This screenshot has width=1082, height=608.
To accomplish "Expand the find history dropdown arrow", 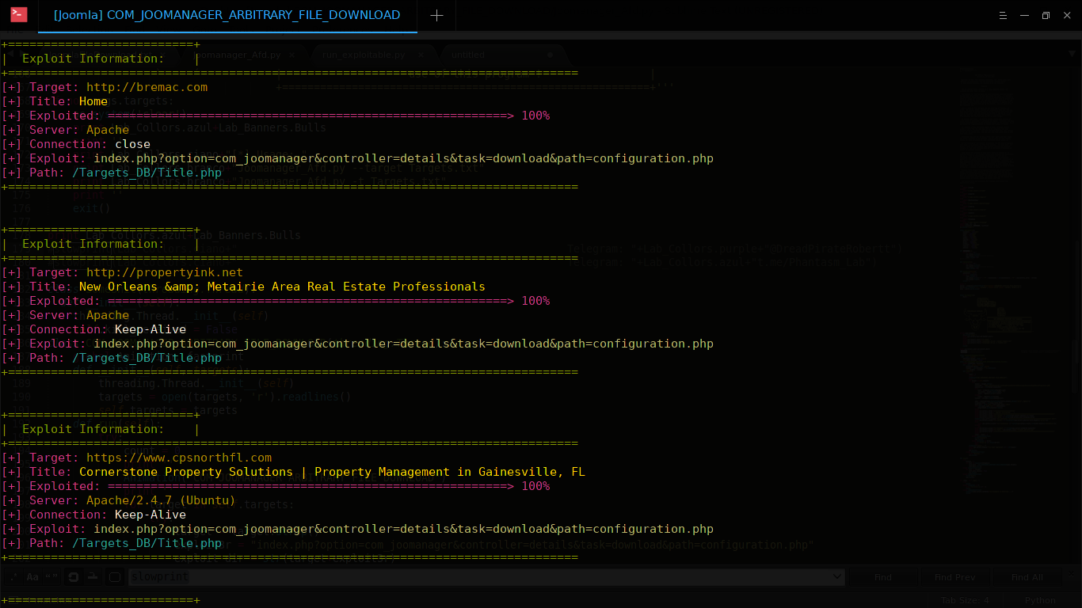I will pyautogui.click(x=838, y=577).
